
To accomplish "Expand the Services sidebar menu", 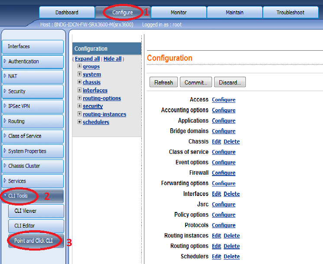I will (x=33, y=181).
